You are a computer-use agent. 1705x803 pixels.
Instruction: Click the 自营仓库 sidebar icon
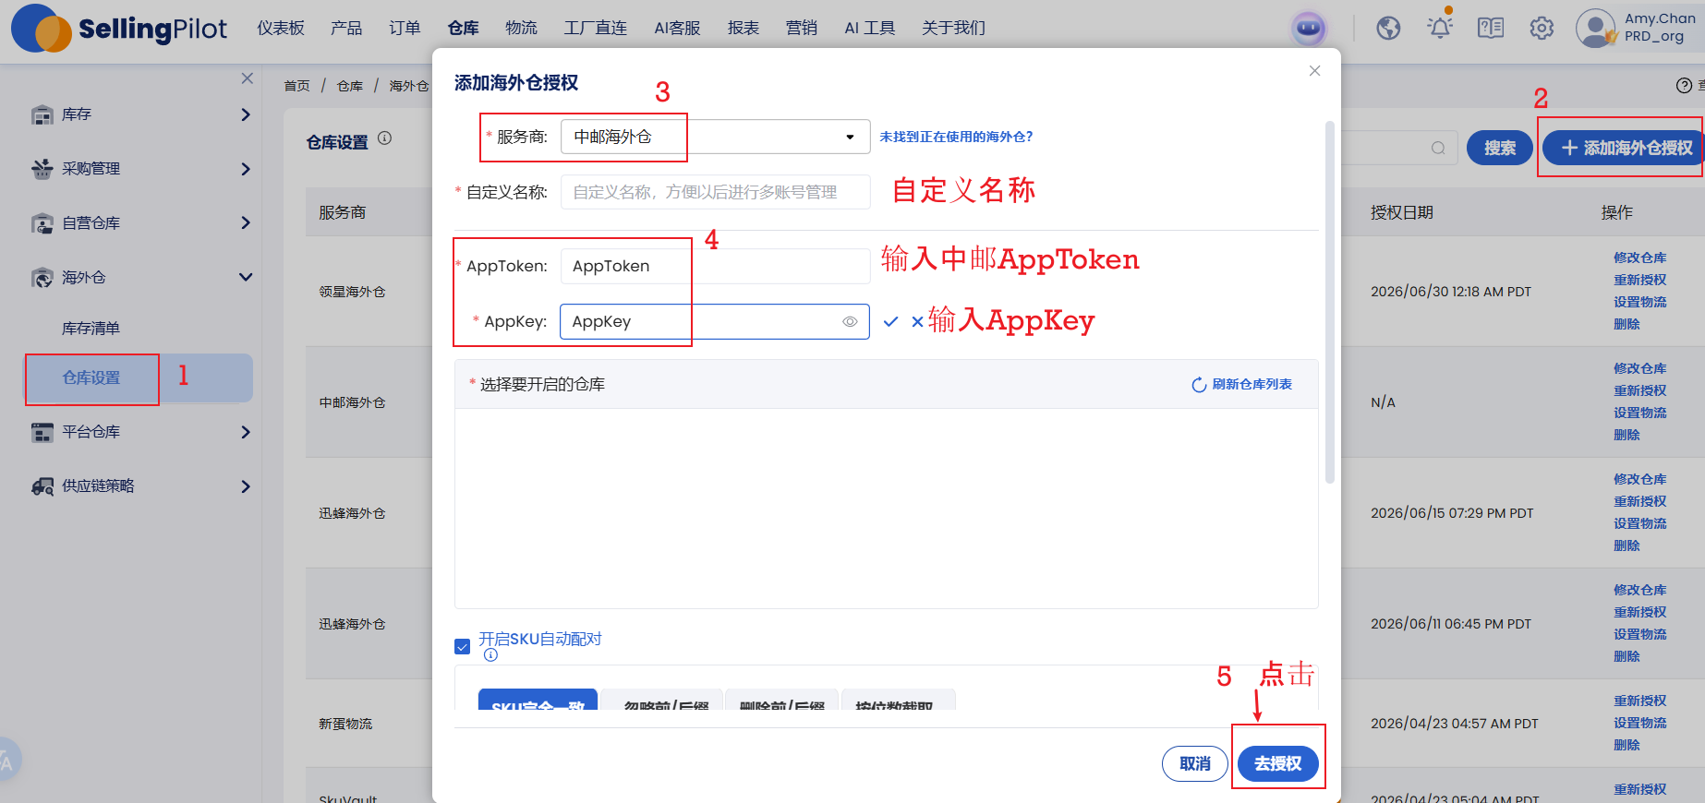point(42,223)
